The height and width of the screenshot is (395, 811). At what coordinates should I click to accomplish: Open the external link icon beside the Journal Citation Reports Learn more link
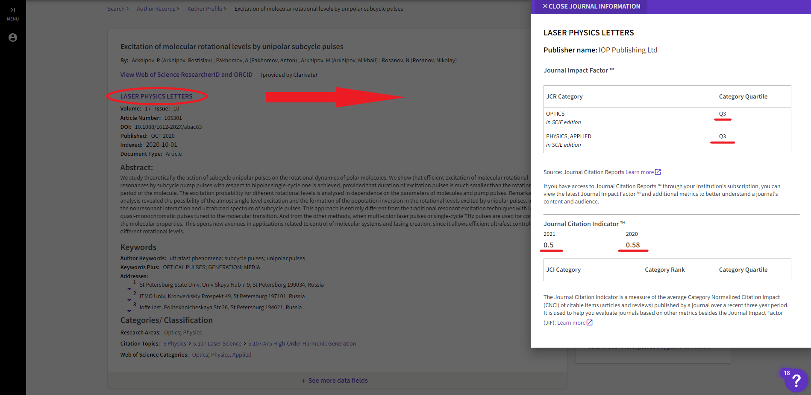(x=658, y=172)
